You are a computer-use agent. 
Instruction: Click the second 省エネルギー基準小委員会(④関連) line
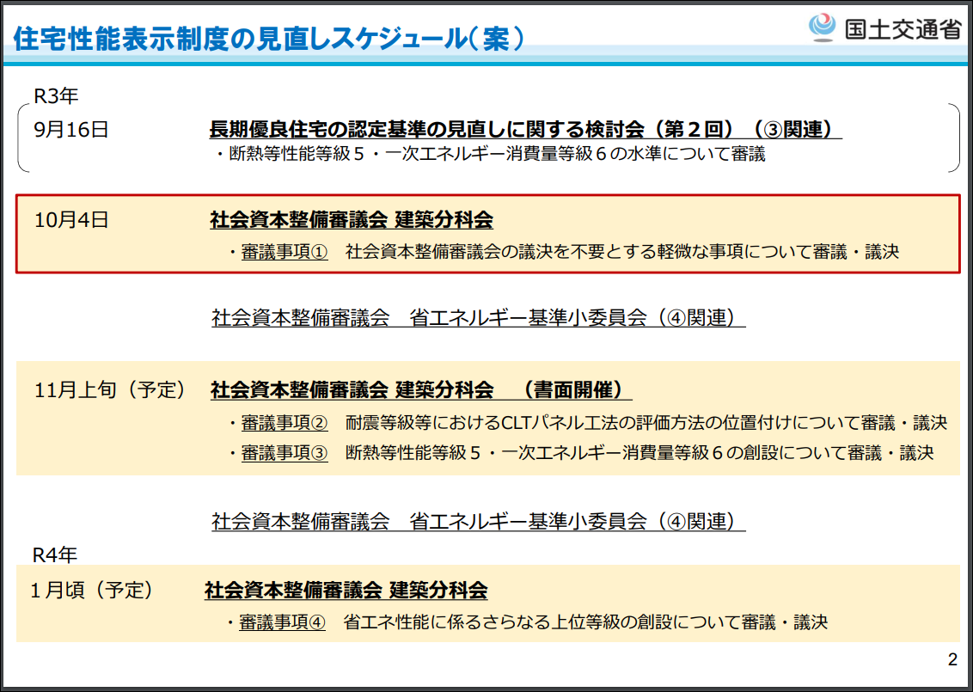coord(479,521)
